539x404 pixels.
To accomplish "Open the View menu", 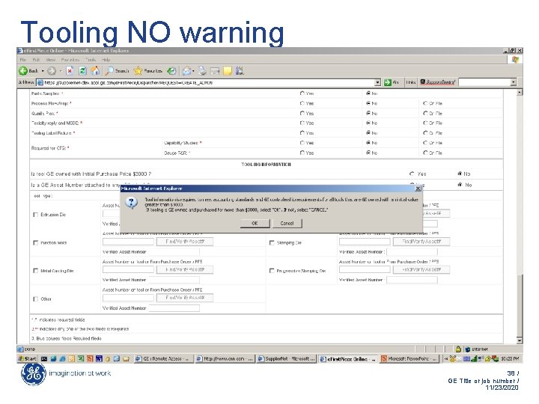I will pyautogui.click(x=51, y=60).
